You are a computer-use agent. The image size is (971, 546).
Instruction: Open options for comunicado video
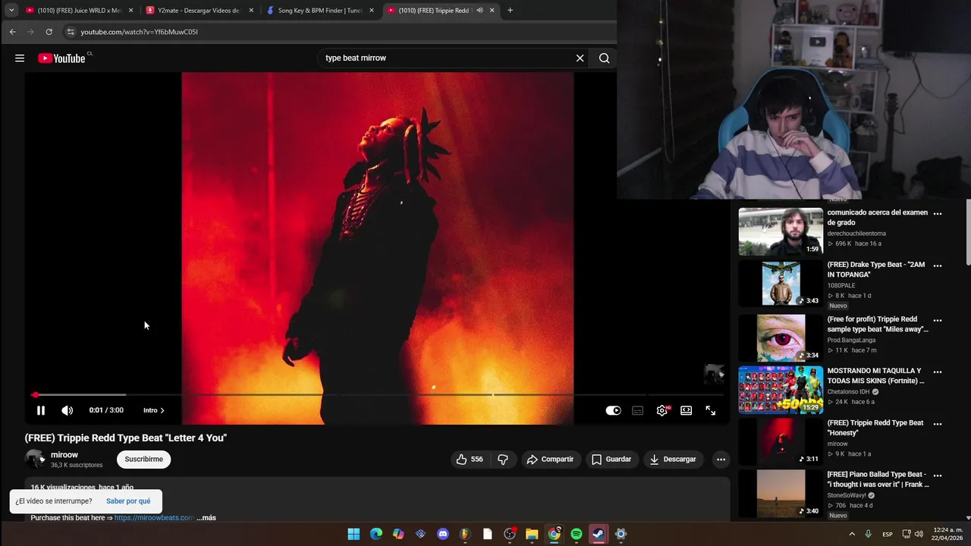pos(938,214)
